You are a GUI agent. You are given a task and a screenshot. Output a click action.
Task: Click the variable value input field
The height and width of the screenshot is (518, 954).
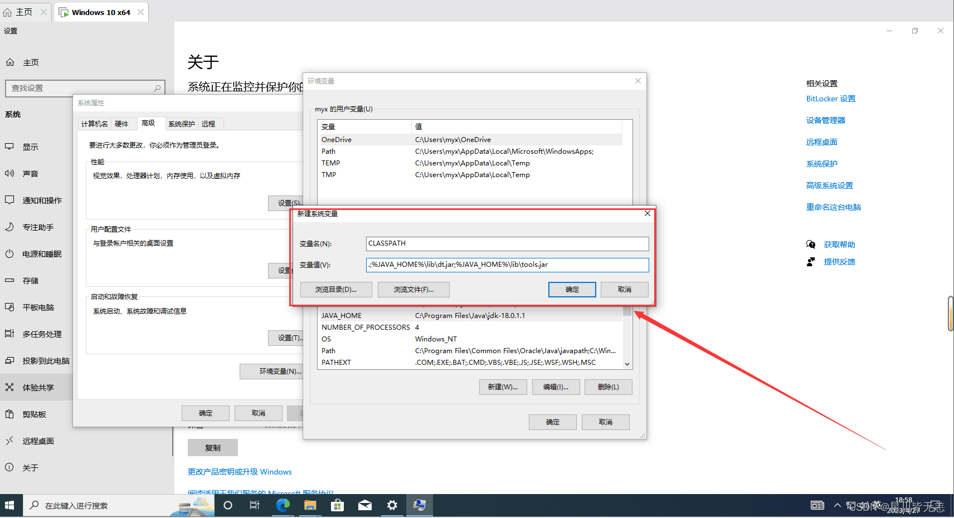tap(507, 265)
